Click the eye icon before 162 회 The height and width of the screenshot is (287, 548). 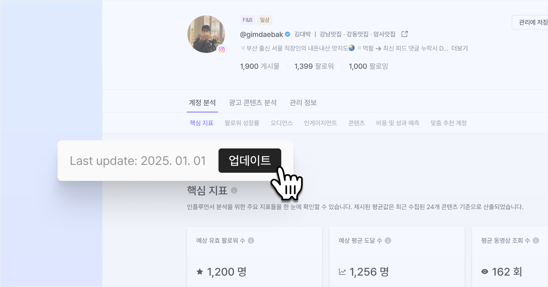click(485, 272)
